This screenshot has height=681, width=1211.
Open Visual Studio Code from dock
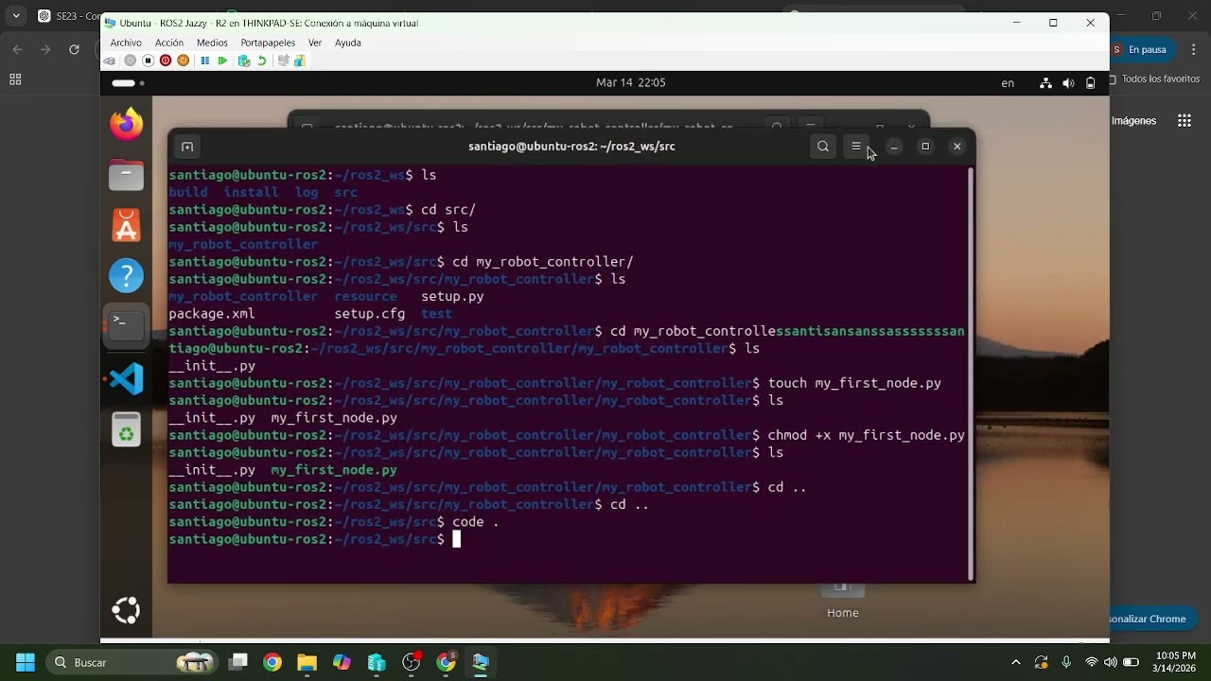(x=126, y=378)
